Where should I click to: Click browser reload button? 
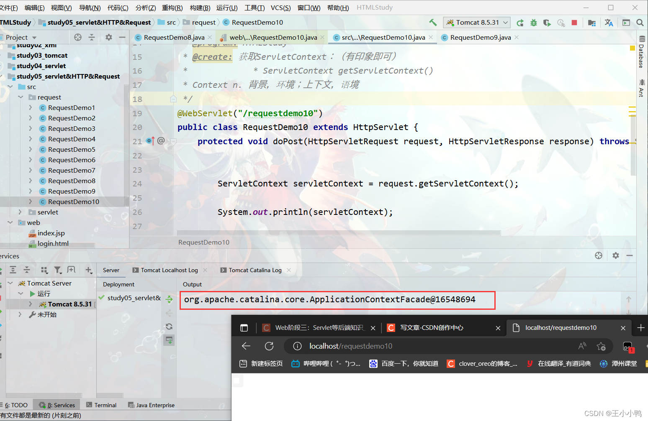click(x=269, y=346)
